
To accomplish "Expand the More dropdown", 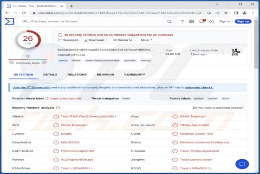I will 146,40.
